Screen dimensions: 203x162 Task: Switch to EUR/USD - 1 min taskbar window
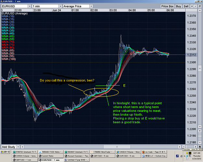pos(51,160)
